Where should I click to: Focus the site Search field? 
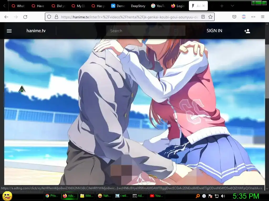click(x=146, y=31)
